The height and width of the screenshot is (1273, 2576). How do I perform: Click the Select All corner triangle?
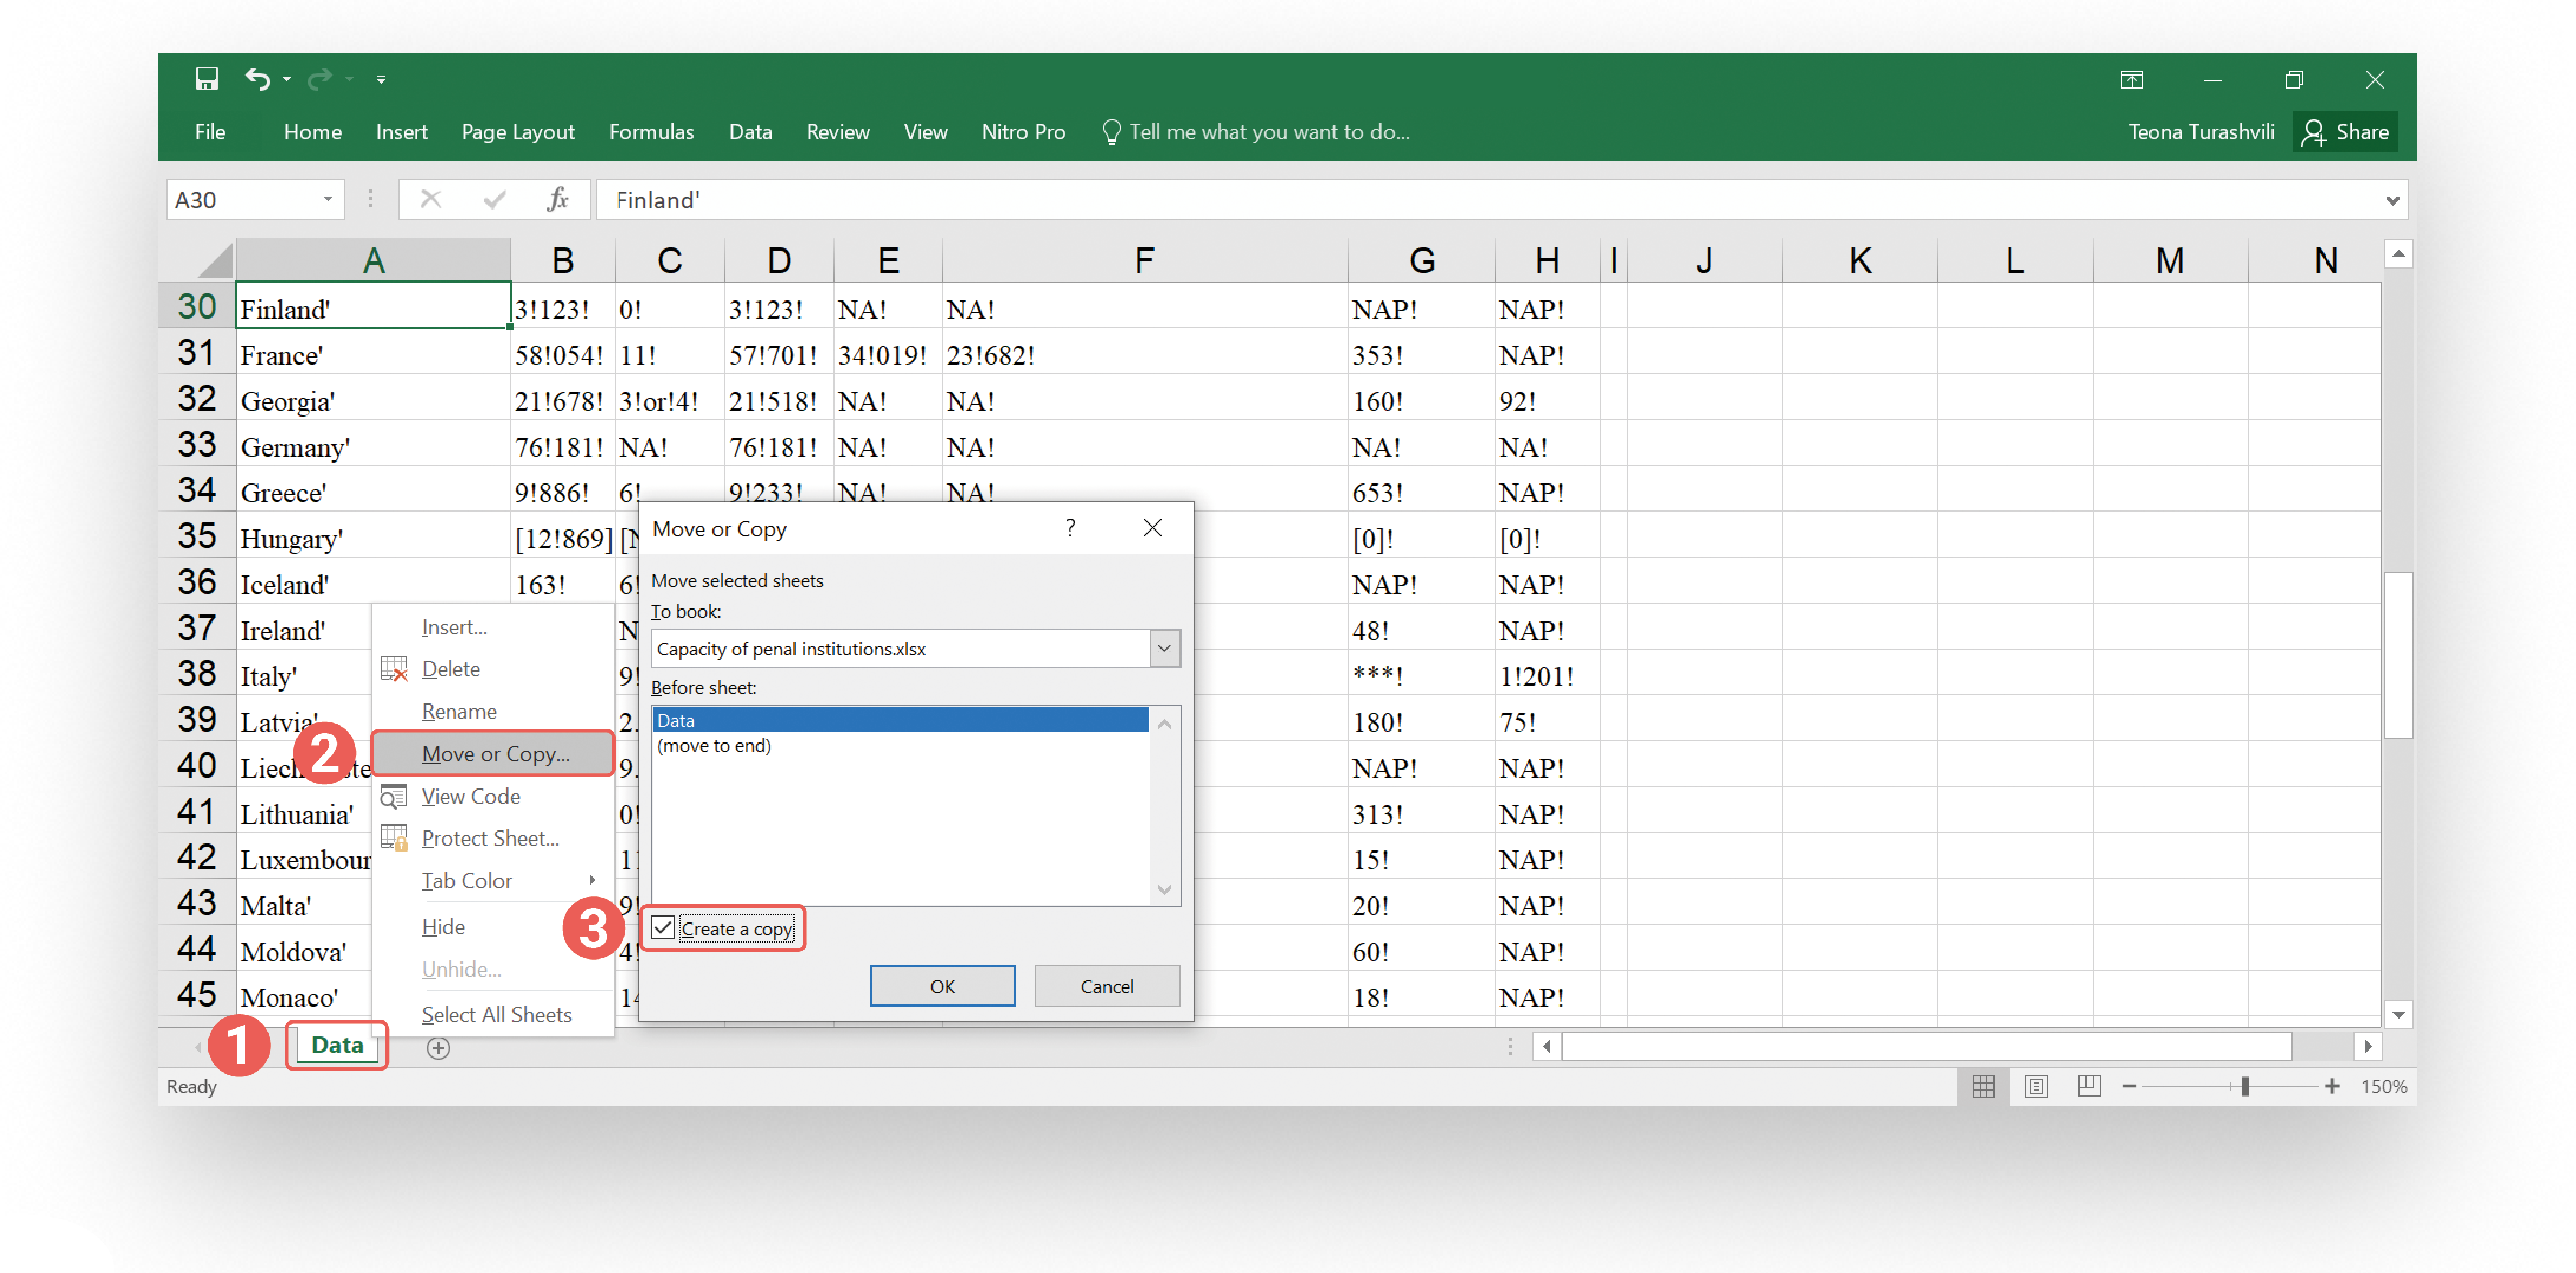215,260
